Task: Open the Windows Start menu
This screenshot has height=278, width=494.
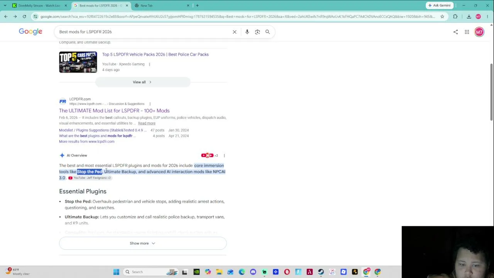Action: 116,272
